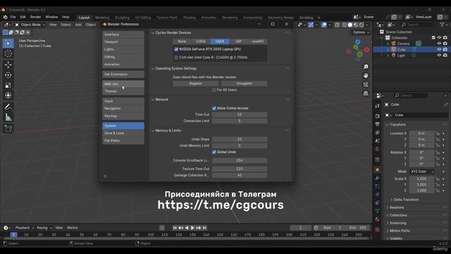Select the Scale tool

(8, 85)
